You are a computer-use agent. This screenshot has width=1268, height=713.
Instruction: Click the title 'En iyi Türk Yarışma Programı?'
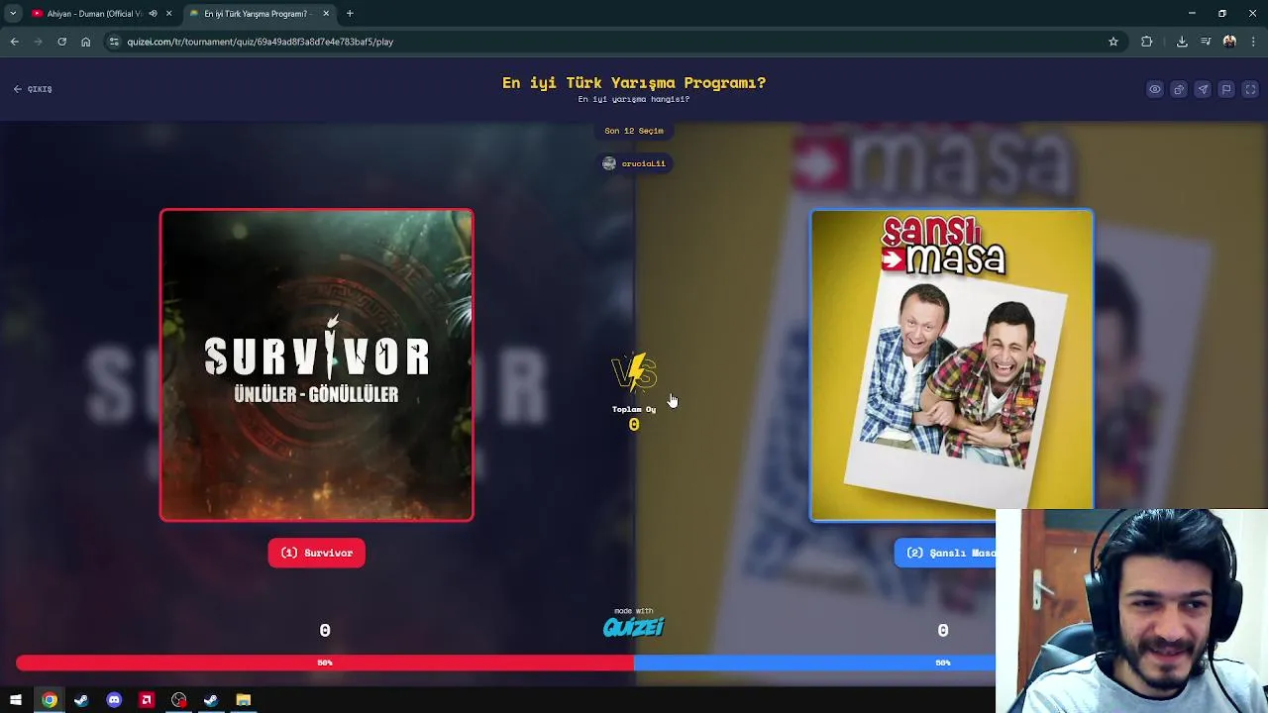pyautogui.click(x=634, y=83)
